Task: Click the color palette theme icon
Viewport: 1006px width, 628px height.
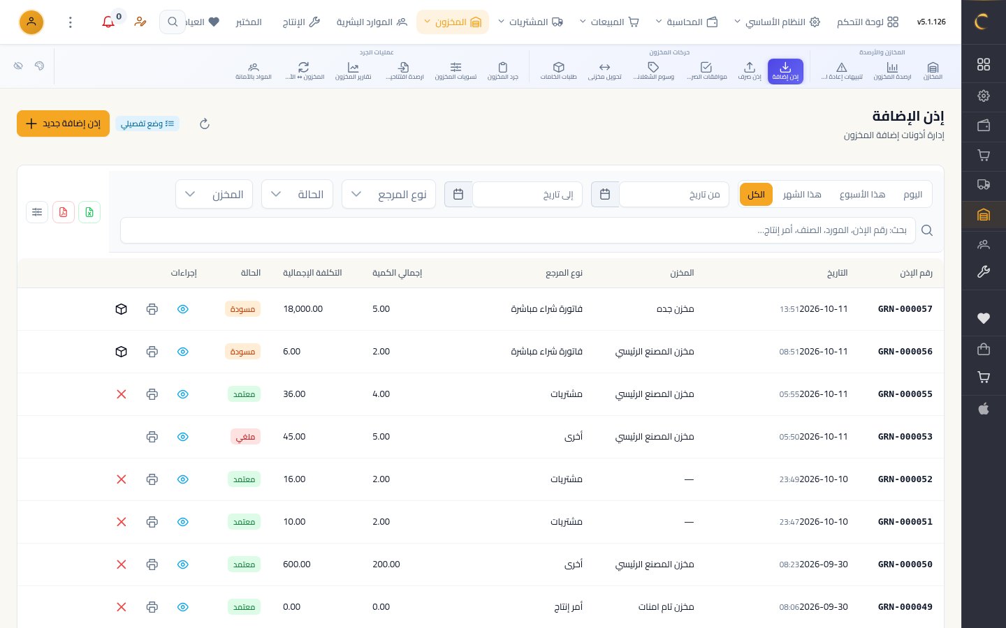Action: 39,66
